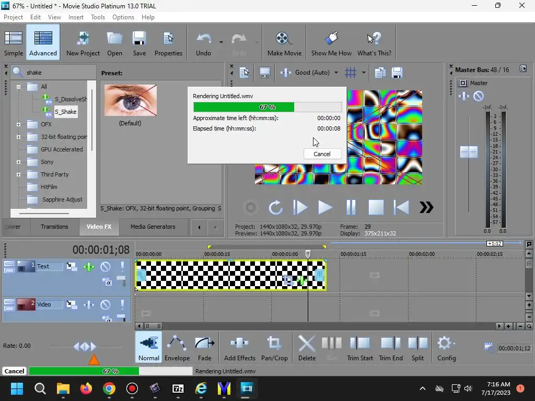This screenshot has width=535, height=401.
Task: Expand the Sony folder
Action: [18, 162]
